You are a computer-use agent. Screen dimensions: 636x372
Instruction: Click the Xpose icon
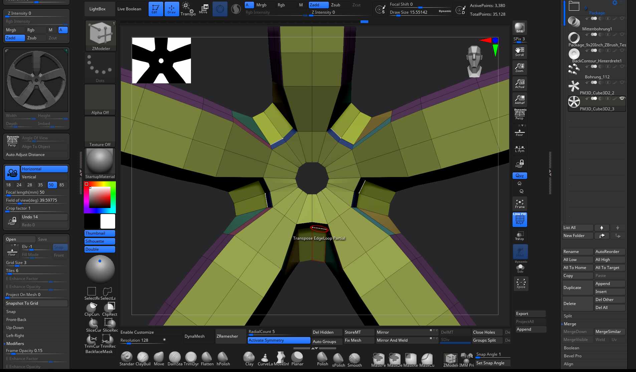(x=520, y=283)
